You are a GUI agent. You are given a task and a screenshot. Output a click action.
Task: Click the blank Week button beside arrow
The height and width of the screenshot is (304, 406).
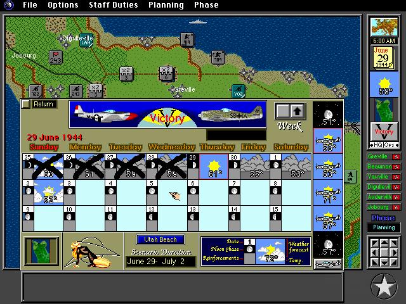point(282,111)
